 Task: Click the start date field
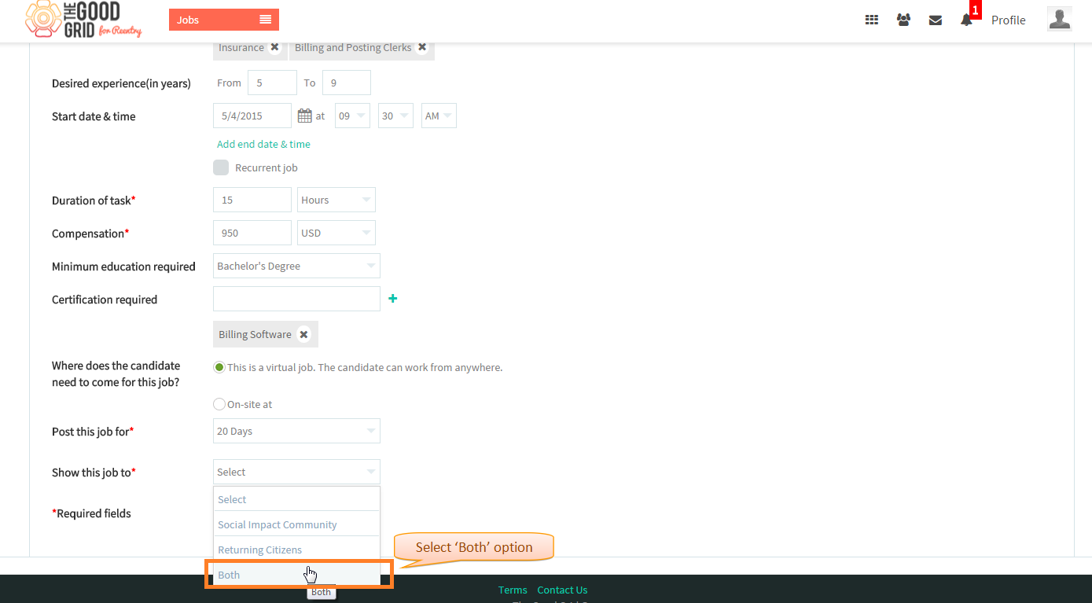[252, 116]
